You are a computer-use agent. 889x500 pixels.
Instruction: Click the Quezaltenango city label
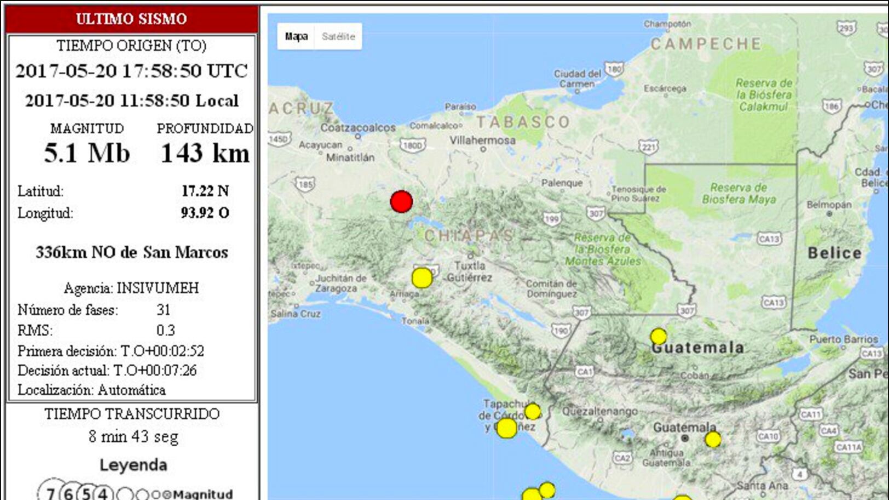(600, 411)
